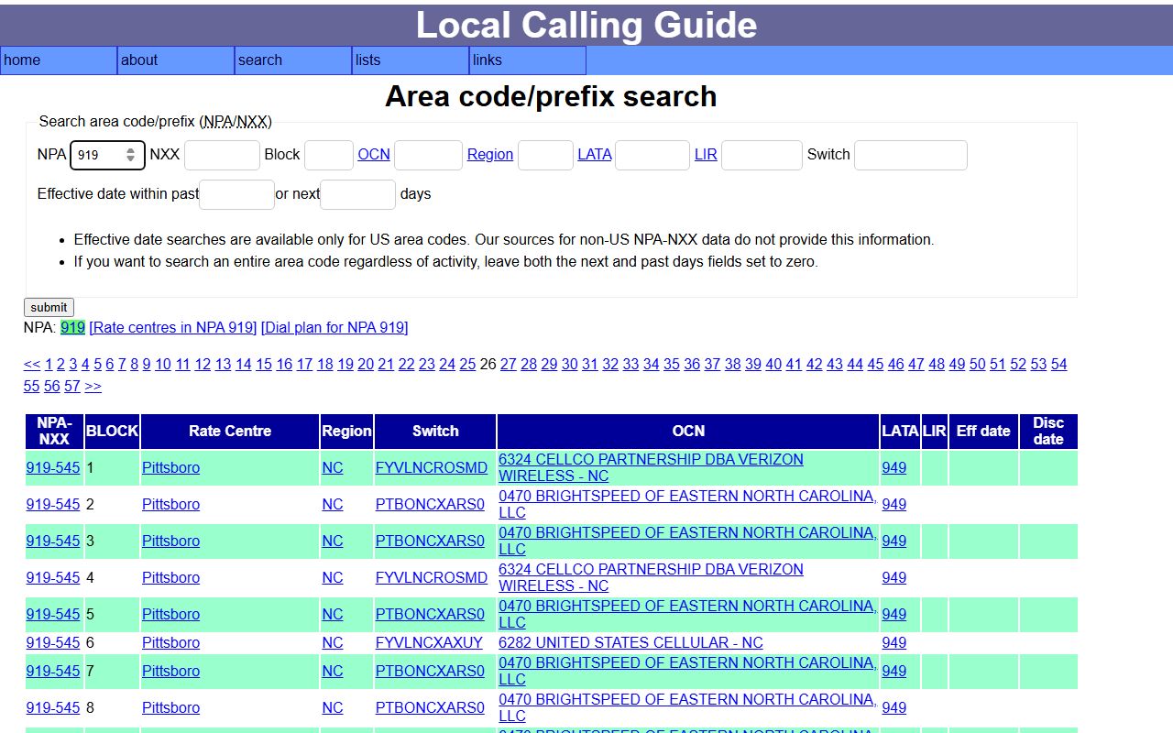The image size is (1173, 733).
Task: Open FYVLNCXAXUY switch link
Action: (x=429, y=642)
